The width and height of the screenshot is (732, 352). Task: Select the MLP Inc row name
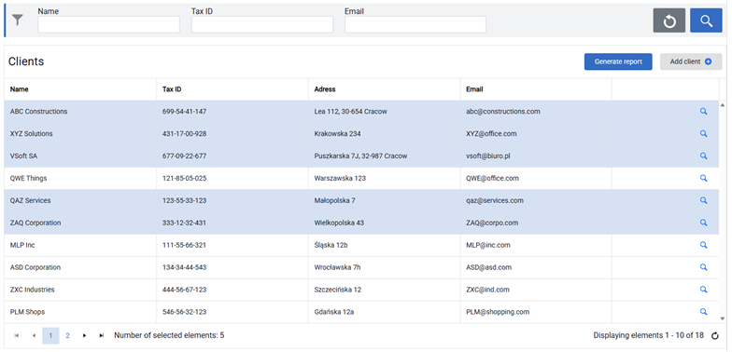pyautogui.click(x=22, y=245)
